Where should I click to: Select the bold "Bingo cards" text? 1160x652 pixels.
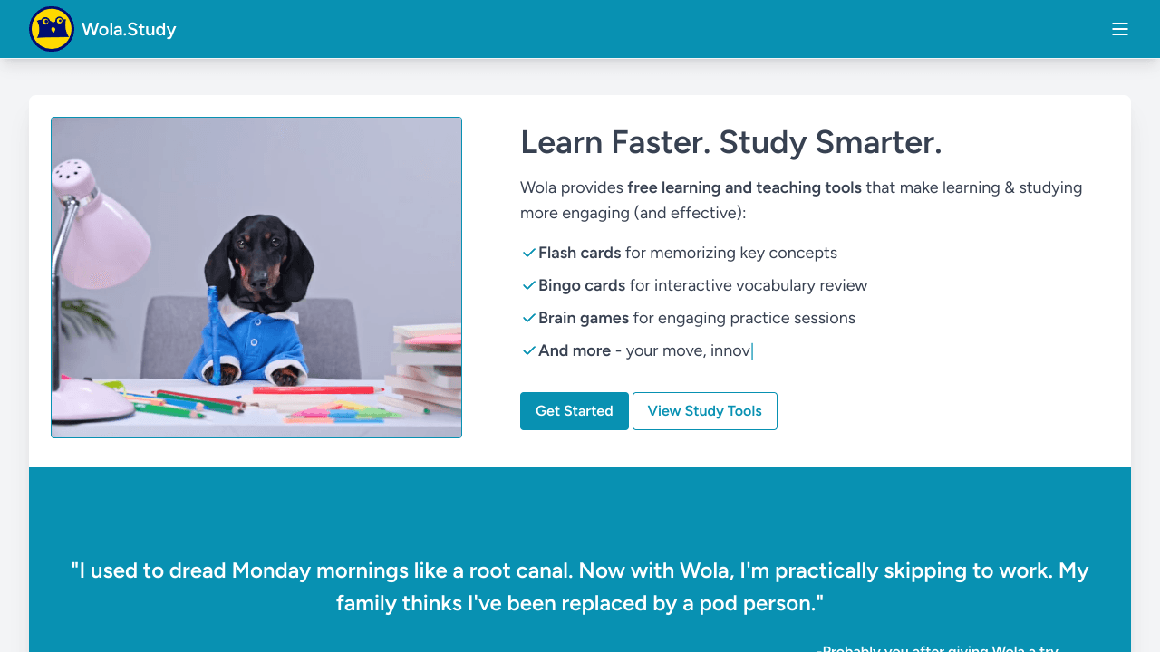[x=581, y=285]
